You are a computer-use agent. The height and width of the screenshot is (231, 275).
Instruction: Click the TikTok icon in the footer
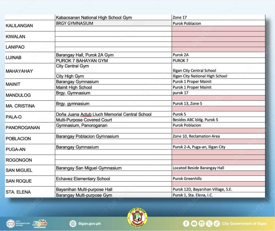(217, 223)
